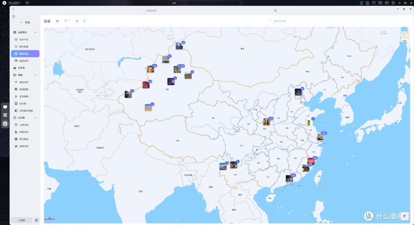
Task: Open the apps grid in left dock
Action: tap(5, 115)
